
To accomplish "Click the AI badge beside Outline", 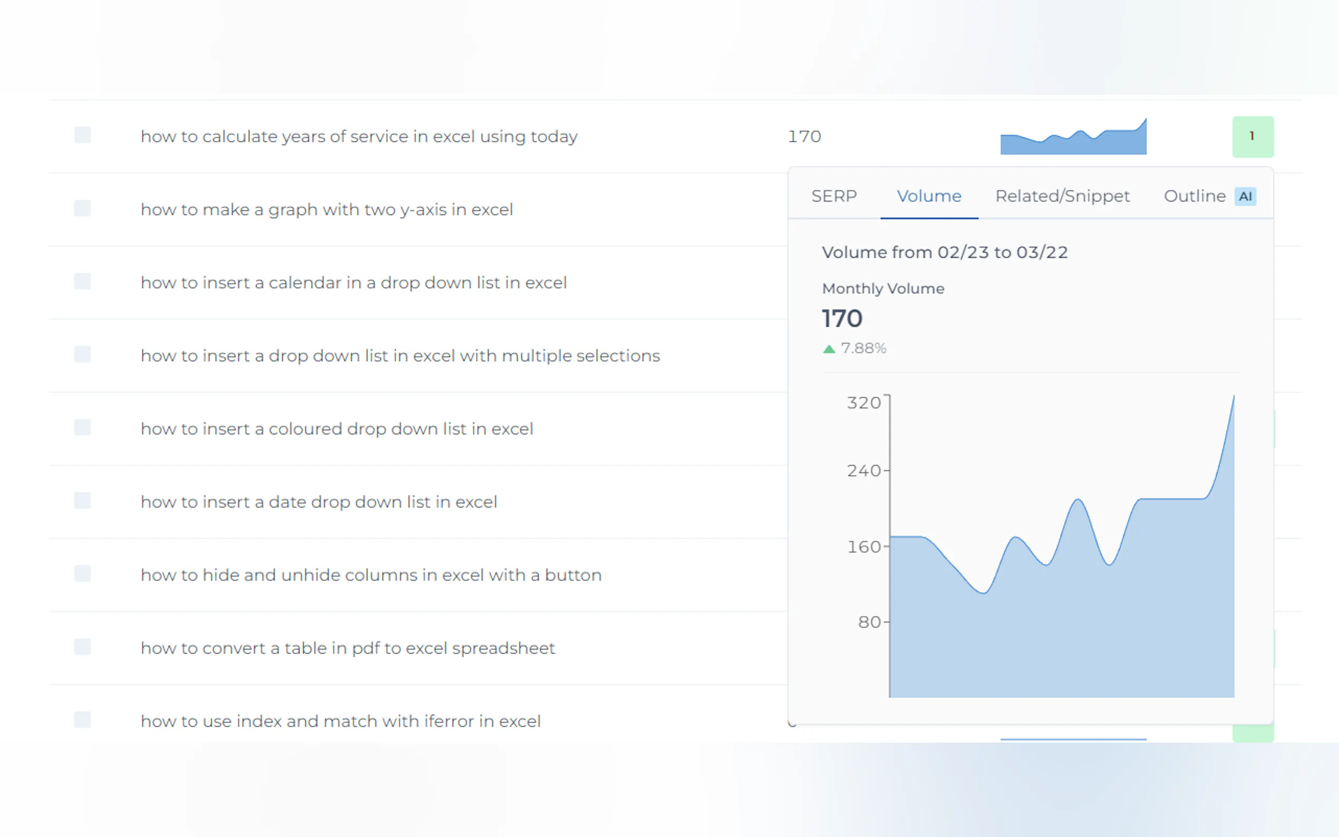I will coord(1245,197).
